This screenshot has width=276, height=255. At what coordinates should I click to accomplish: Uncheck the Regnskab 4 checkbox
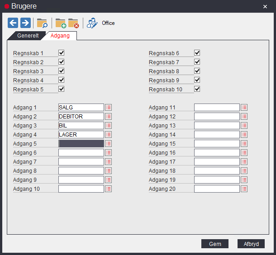61,80
